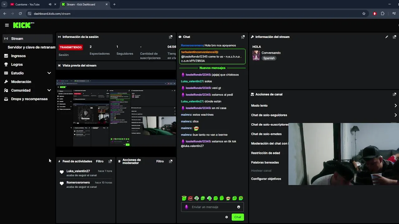Pop out the Chat panel
This screenshot has height=224, width=399.
pos(243,37)
